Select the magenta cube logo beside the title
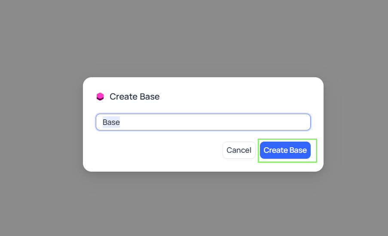This screenshot has width=388, height=236. pyautogui.click(x=100, y=97)
